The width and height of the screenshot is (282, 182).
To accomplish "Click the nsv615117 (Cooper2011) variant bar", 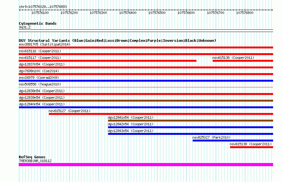I will coord(107,61).
